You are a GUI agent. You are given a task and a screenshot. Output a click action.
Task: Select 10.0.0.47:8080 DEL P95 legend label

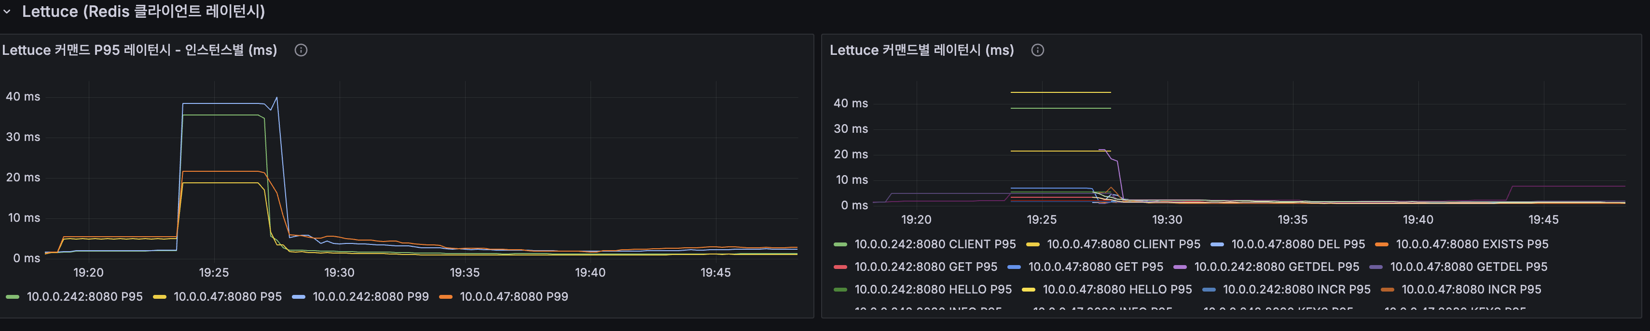[x=1298, y=244]
